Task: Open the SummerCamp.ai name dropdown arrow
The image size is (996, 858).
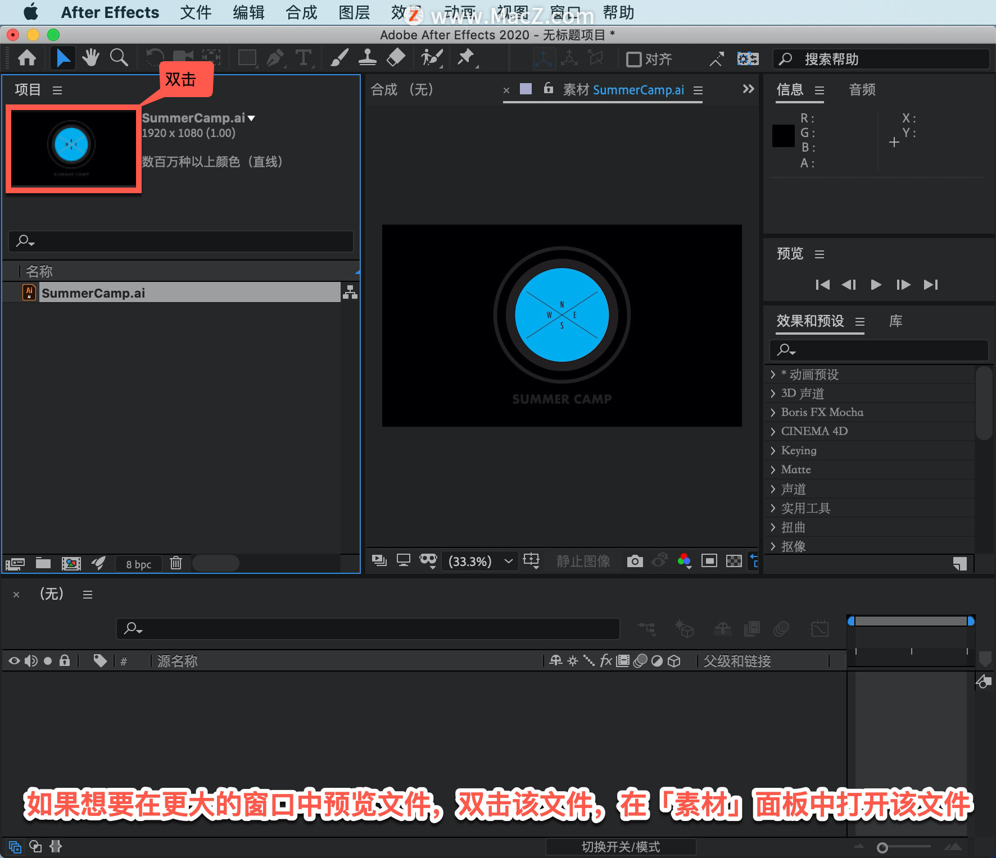Action: pos(251,118)
